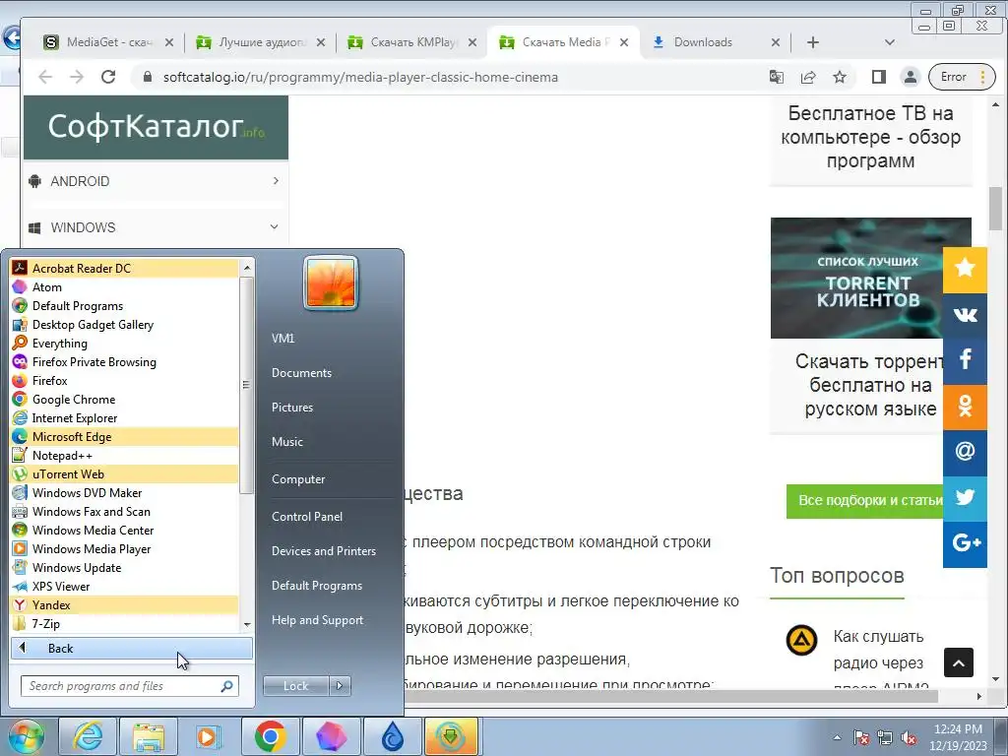Open the torrent clients thumbnail

pos(871,278)
